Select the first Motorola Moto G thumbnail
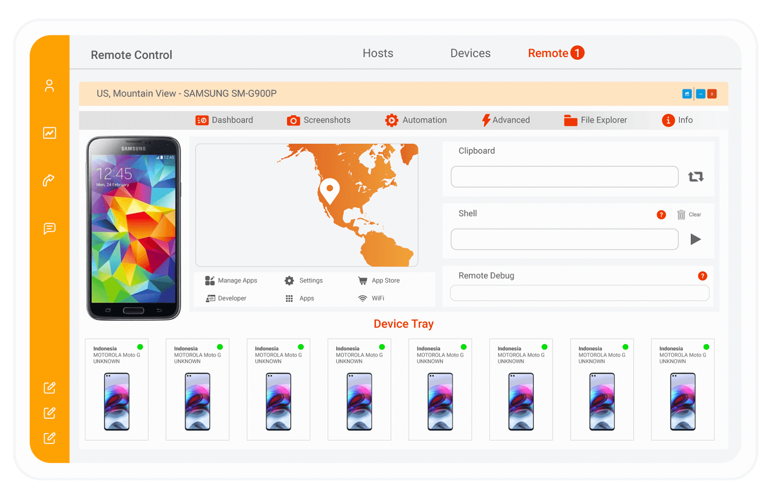Image resolution: width=771 pixels, height=498 pixels. point(117,390)
